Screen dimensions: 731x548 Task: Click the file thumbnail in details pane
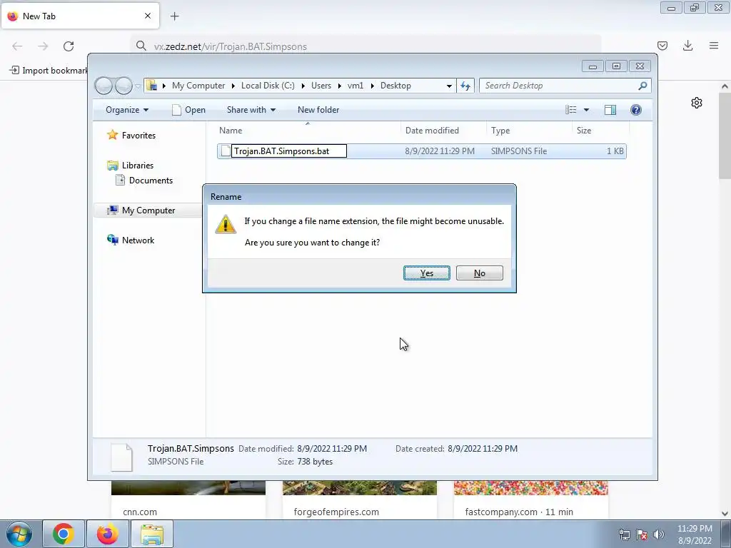coord(121,457)
